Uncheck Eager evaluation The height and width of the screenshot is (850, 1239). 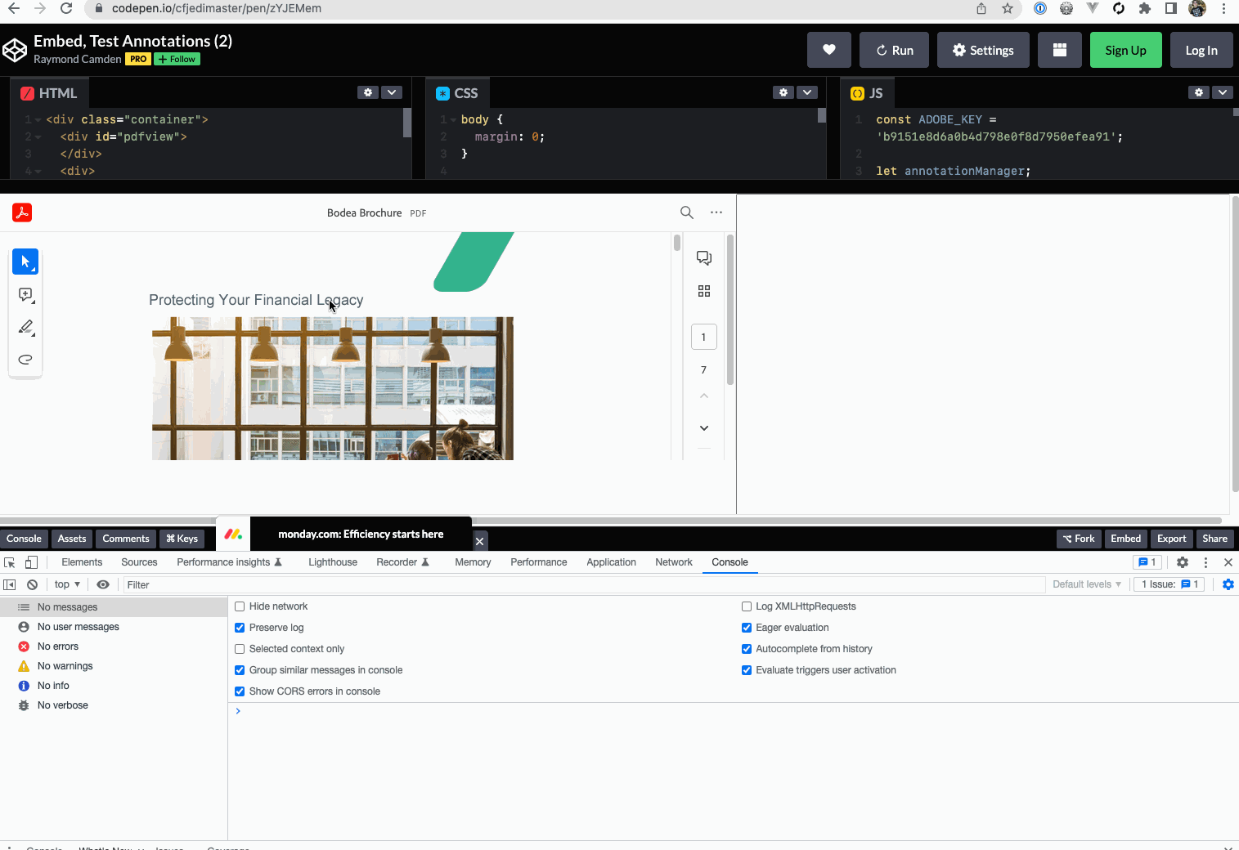click(x=746, y=627)
